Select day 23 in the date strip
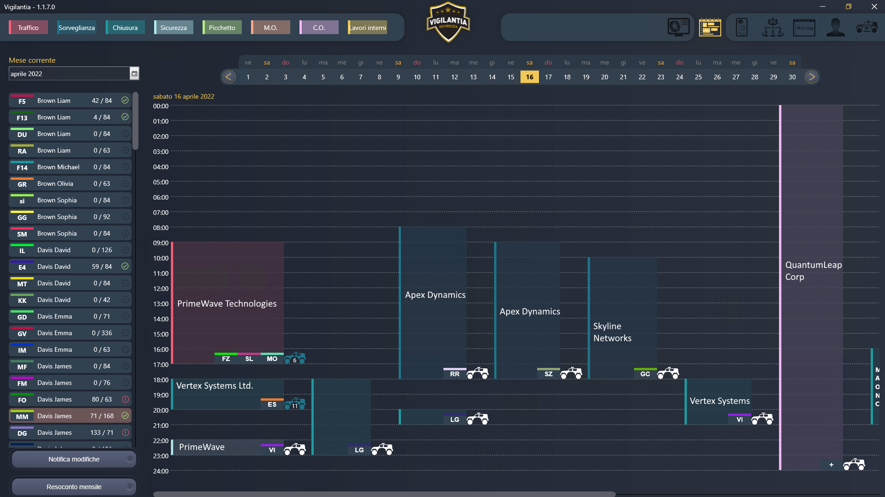The height and width of the screenshot is (497, 885). 661,77
